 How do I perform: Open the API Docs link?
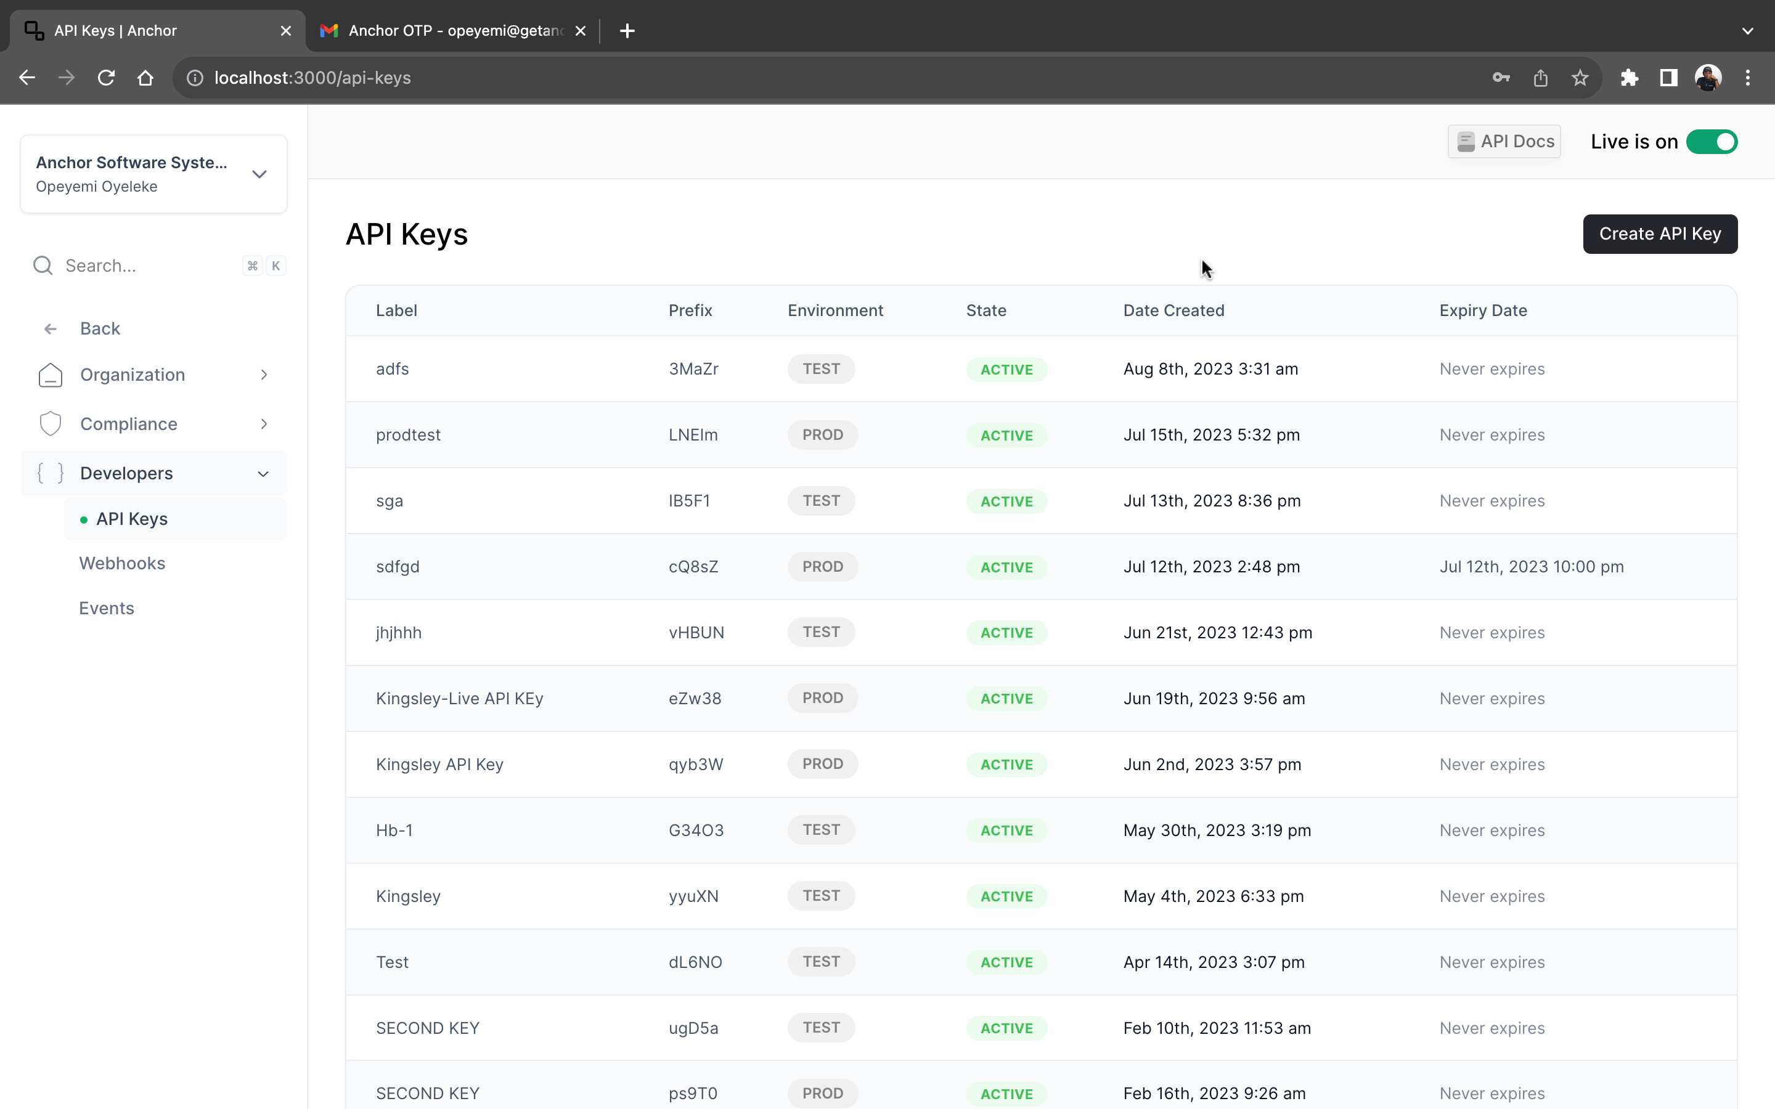click(1504, 142)
